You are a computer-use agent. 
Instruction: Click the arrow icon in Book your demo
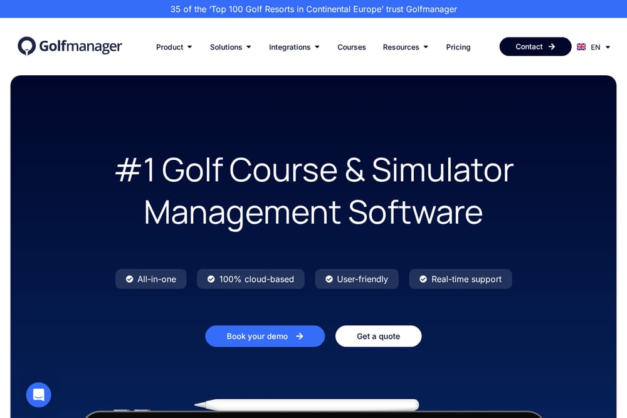click(300, 337)
